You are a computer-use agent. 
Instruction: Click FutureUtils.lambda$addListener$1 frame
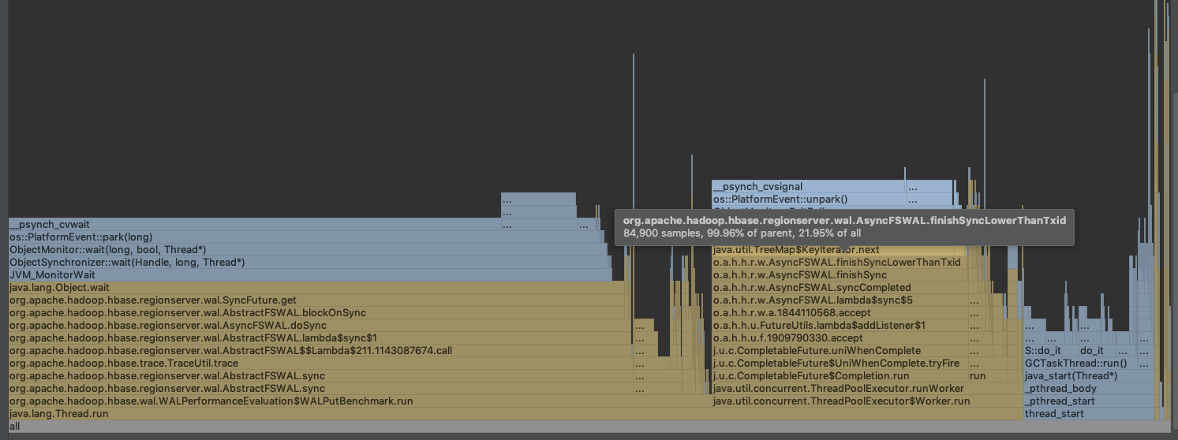[840, 326]
